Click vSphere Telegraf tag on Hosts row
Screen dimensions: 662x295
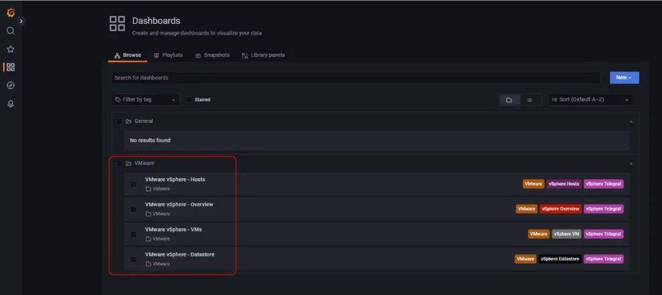point(603,184)
